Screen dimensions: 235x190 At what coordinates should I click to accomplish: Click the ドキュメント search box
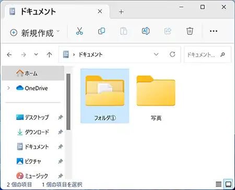[207, 55]
